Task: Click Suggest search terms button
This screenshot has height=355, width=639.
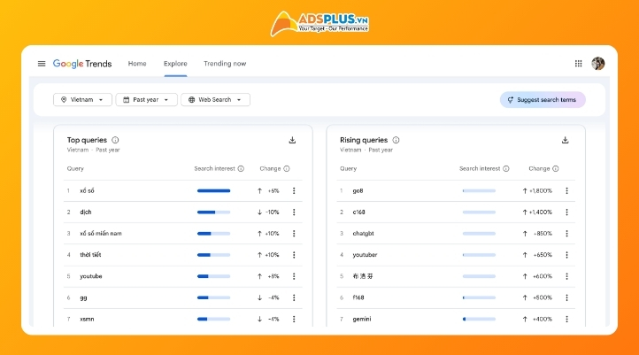Action: click(543, 100)
